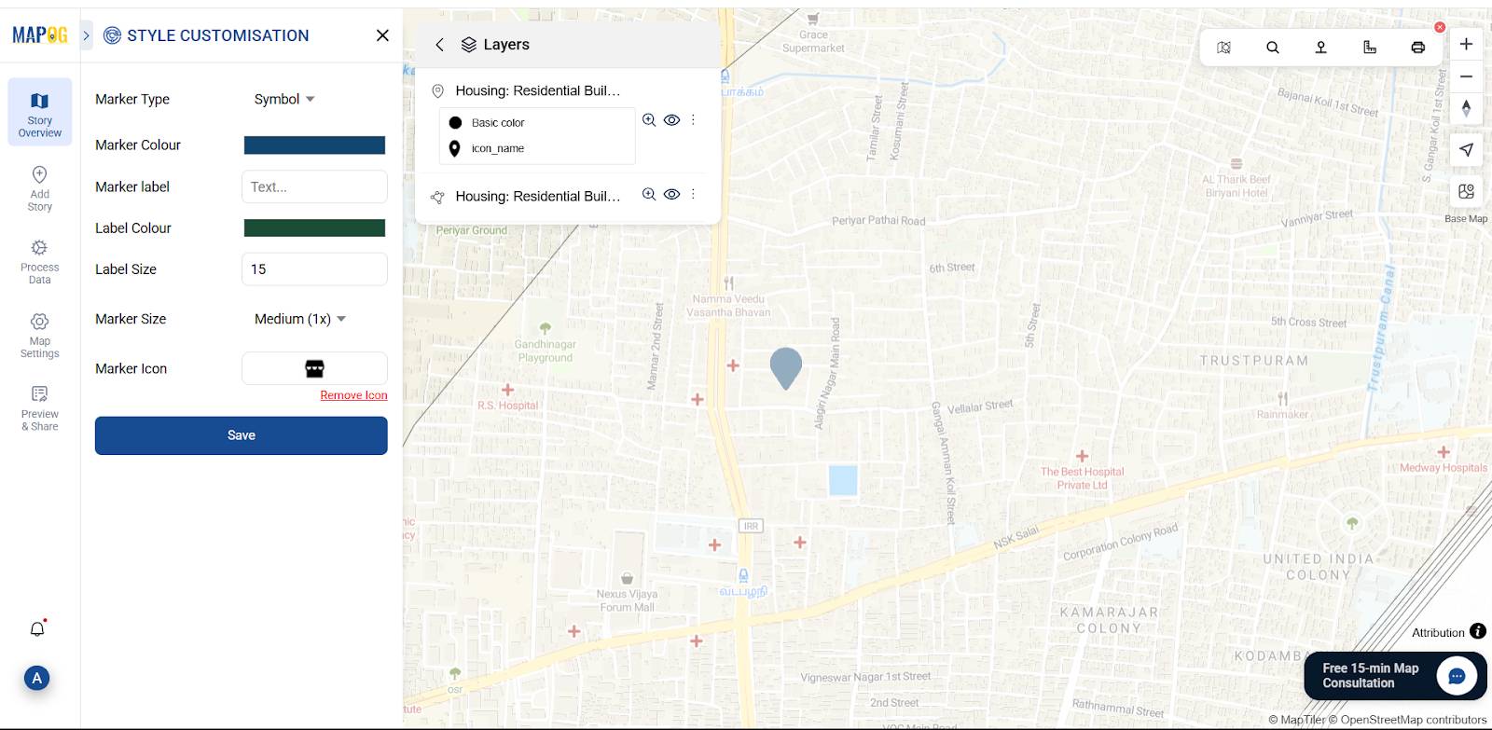Click the polygon icon beside second Housing layer
1492x730 pixels.
point(437,197)
